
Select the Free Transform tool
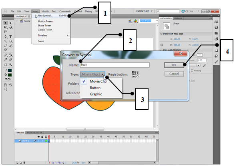5,27
